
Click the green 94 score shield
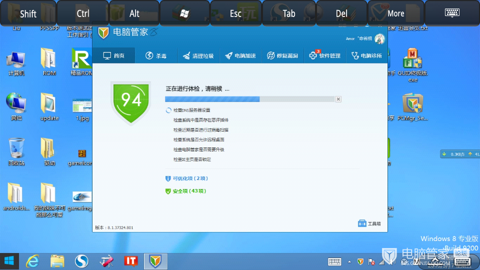pyautogui.click(x=131, y=103)
